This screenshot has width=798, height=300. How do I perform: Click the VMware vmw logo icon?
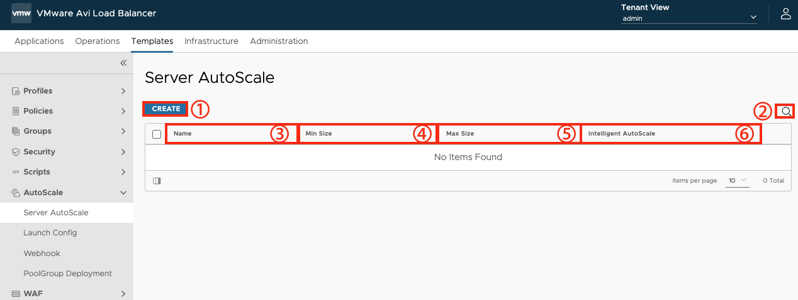(x=21, y=13)
